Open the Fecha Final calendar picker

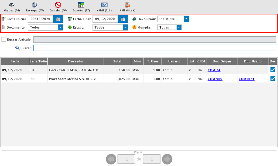pos(123,19)
